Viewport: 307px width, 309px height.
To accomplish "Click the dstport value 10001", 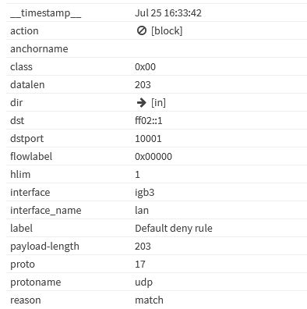I will point(148,139).
